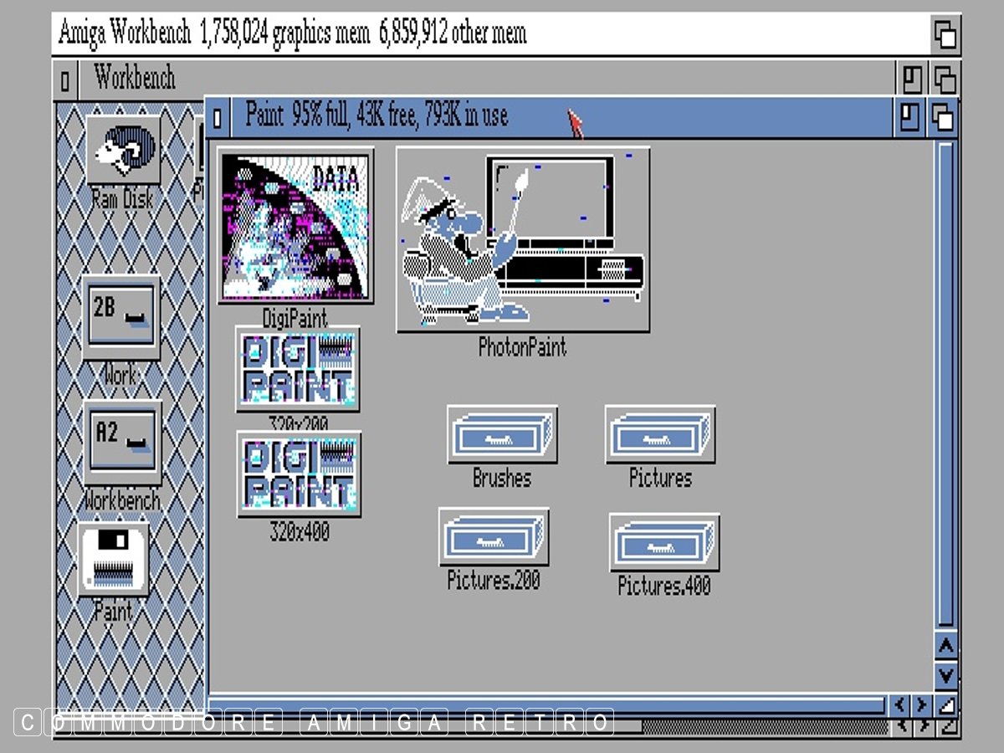Image resolution: width=1004 pixels, height=753 pixels.
Task: Open the Brushes drawer
Action: click(x=501, y=435)
